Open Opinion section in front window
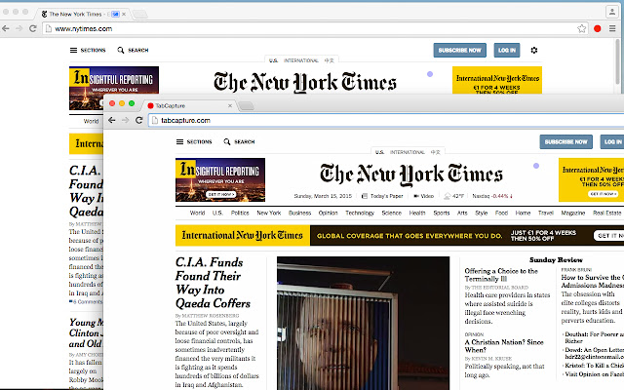 click(328, 213)
